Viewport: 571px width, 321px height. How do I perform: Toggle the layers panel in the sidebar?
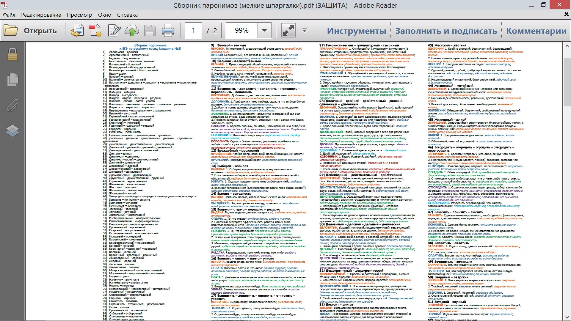(12, 130)
